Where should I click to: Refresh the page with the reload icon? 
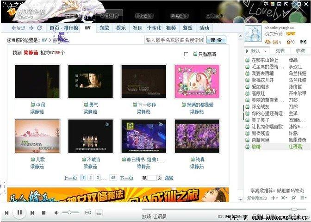[39, 28]
